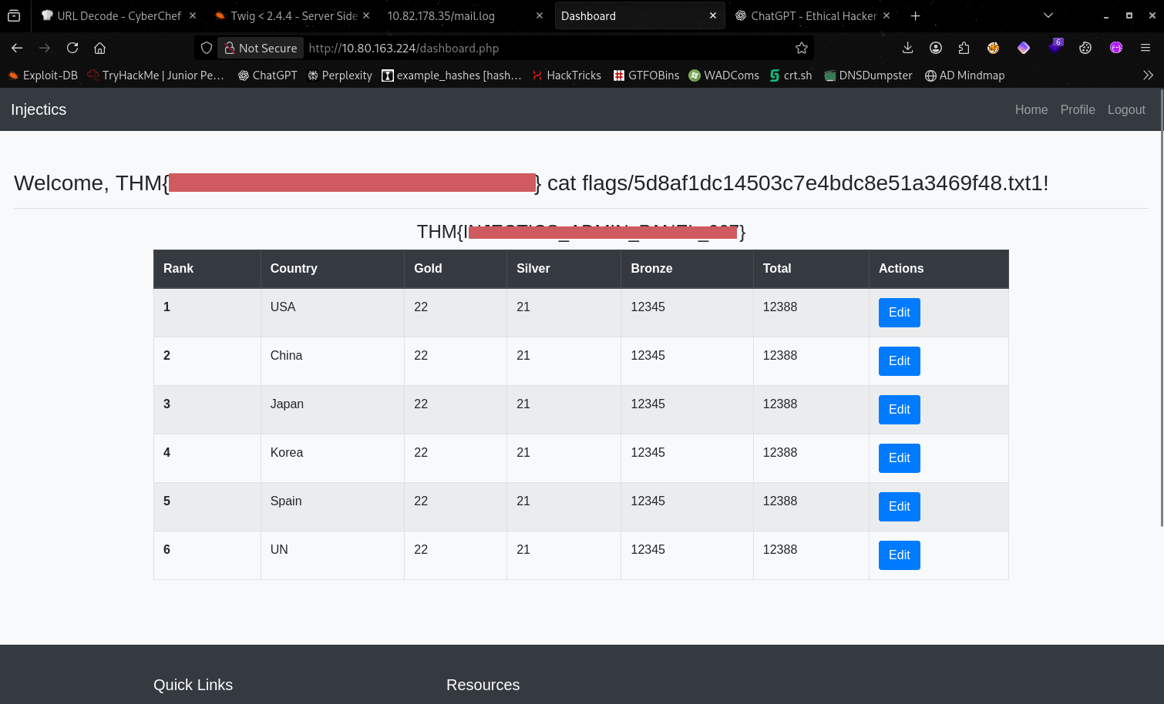Bookmark this page with the star icon
Viewport: 1164px width, 704px height.
tap(802, 48)
